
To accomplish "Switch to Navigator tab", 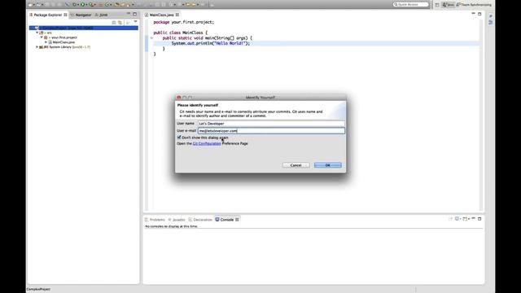I will tap(81, 15).
